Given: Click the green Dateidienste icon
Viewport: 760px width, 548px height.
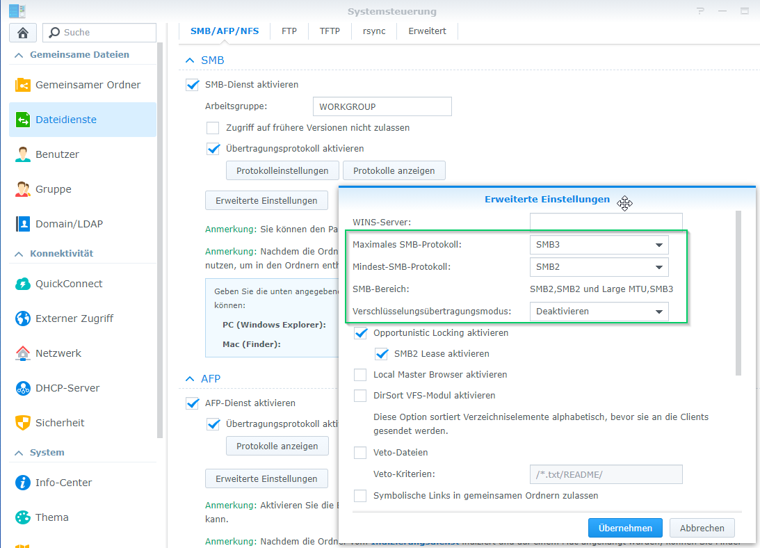Looking at the screenshot, I should point(23,120).
